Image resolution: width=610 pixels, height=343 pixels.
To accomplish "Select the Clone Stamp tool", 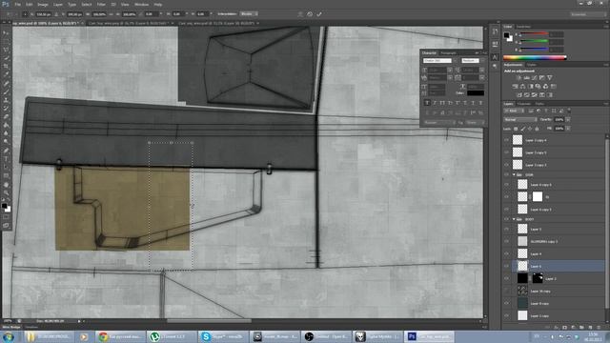I will (6, 100).
